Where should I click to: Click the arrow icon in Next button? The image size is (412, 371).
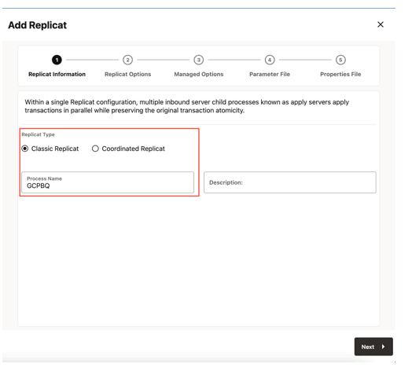[x=384, y=347]
